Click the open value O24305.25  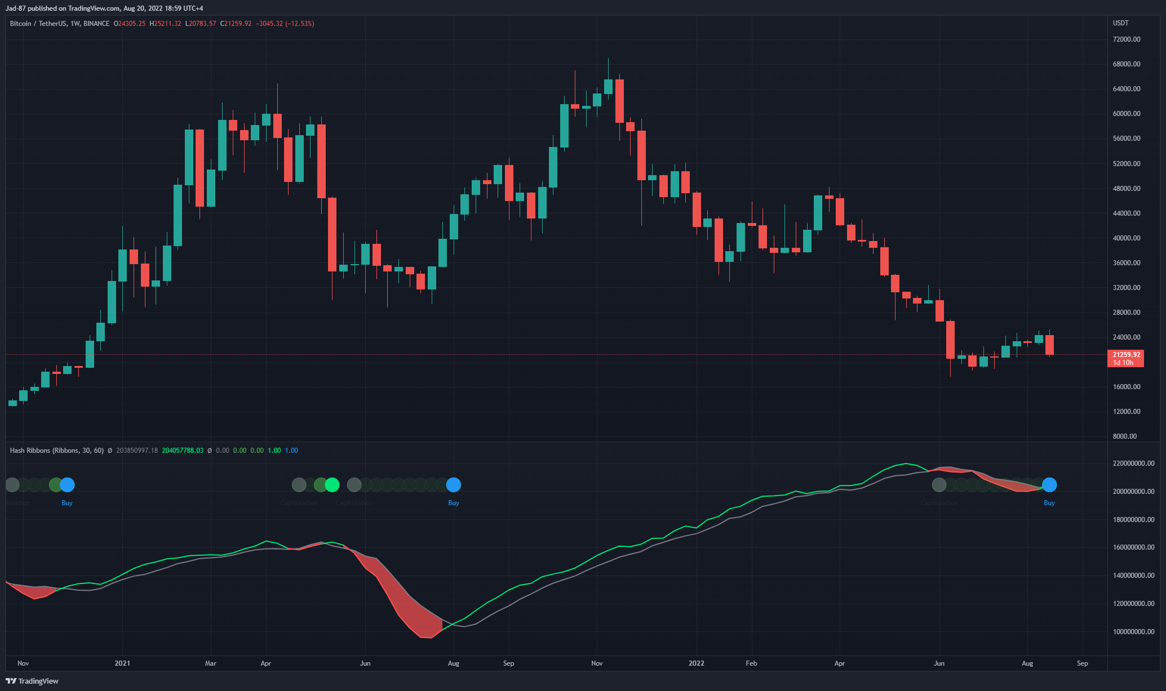pyautogui.click(x=130, y=24)
